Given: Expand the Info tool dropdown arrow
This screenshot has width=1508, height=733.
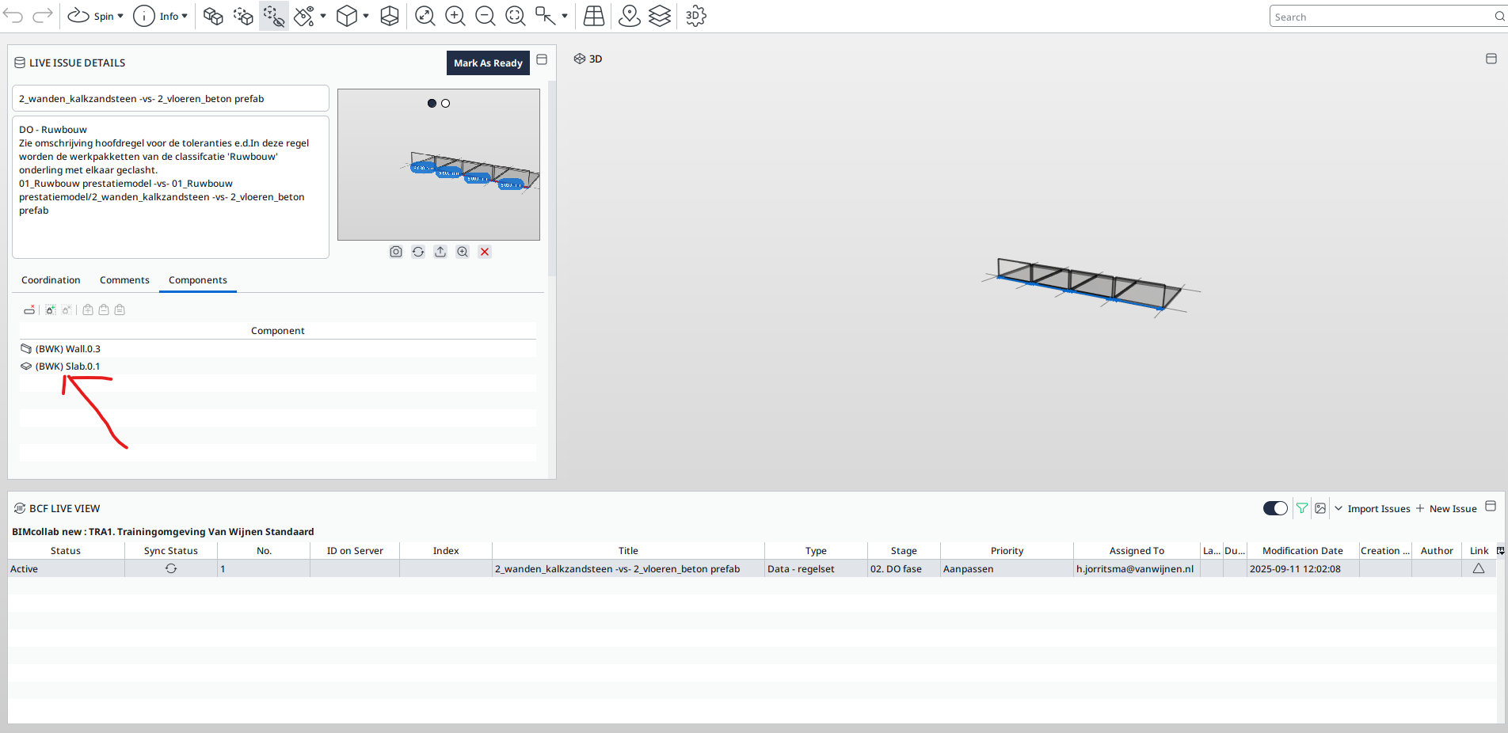Looking at the screenshot, I should click(185, 16).
